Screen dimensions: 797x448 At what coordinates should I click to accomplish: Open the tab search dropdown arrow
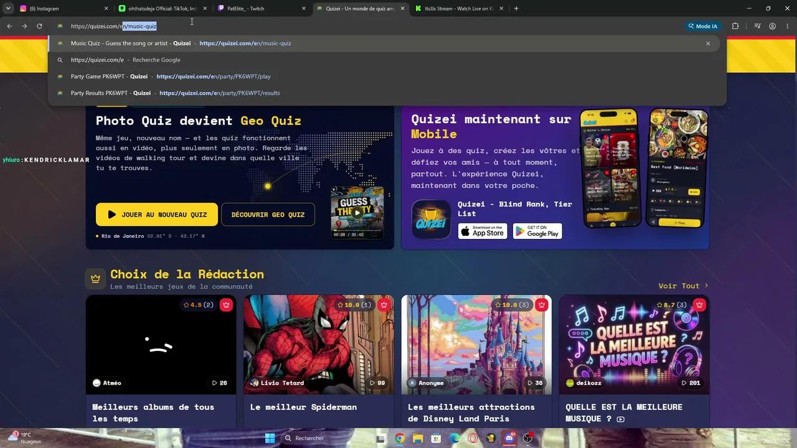(8, 9)
